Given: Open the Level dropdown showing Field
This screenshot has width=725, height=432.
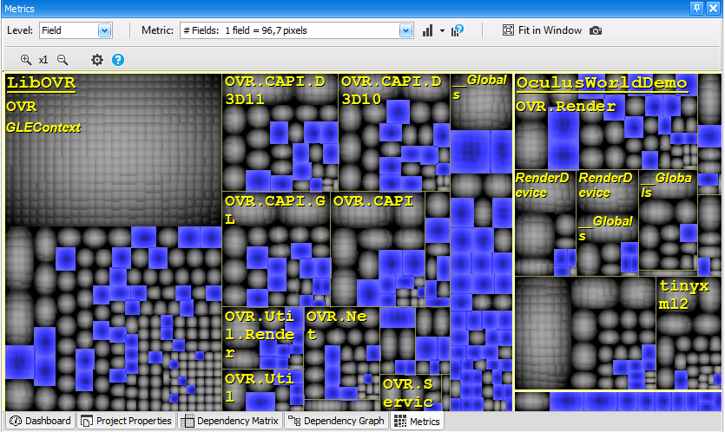Looking at the screenshot, I should click(104, 30).
